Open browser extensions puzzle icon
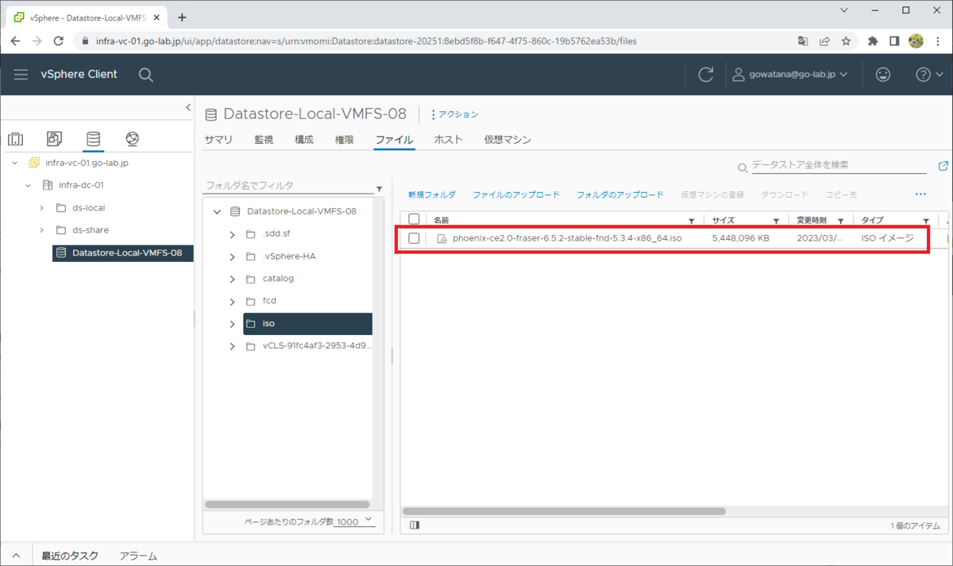This screenshot has width=953, height=566. pyautogui.click(x=873, y=40)
